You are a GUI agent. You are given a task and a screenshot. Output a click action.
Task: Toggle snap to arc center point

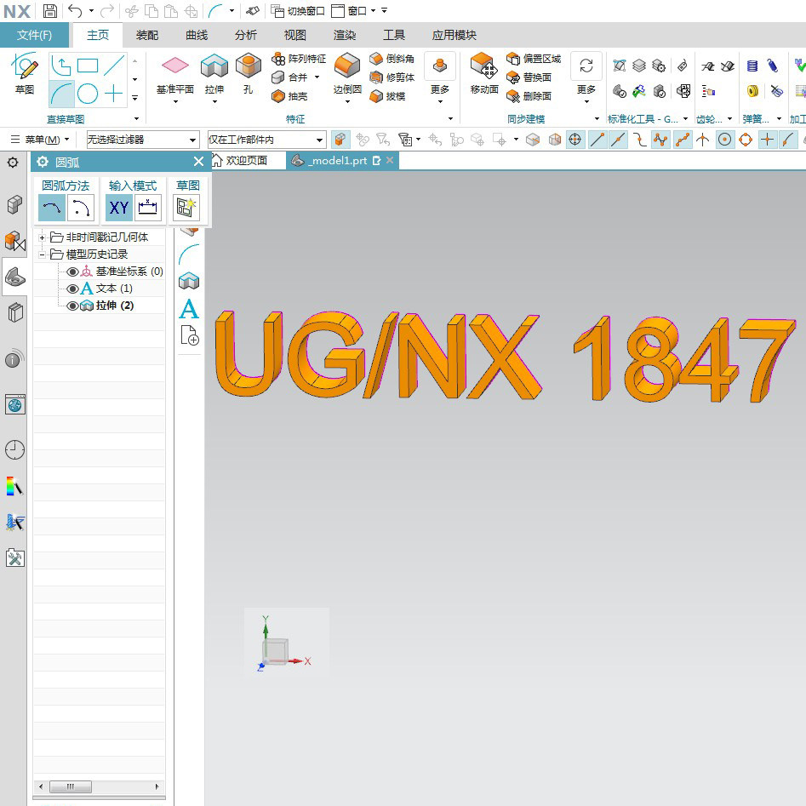pos(724,140)
